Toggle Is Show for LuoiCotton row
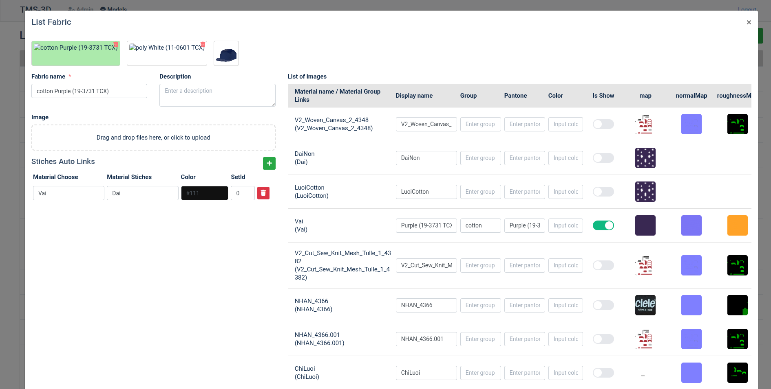The width and height of the screenshot is (771, 389). click(603, 192)
